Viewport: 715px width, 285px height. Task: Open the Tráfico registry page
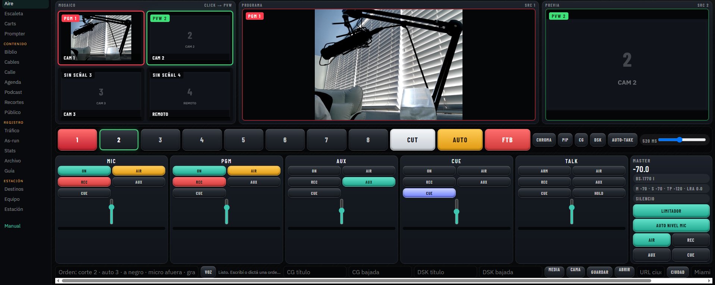pos(12,130)
